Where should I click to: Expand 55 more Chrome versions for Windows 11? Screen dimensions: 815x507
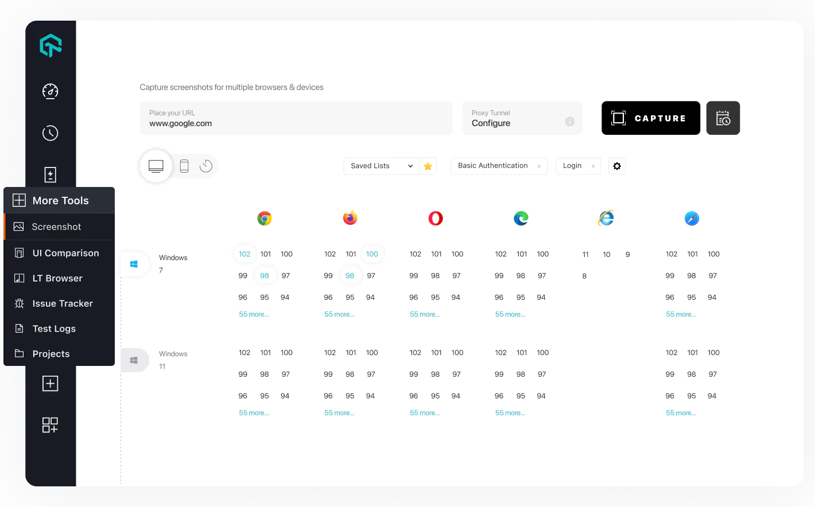click(x=254, y=413)
